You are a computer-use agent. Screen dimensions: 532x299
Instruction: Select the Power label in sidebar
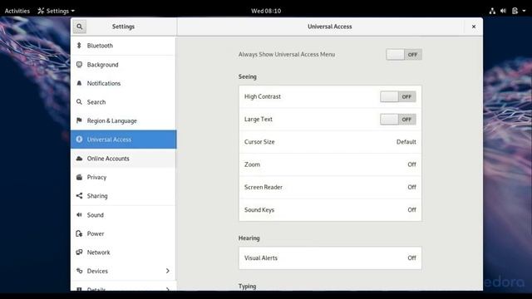[96, 233]
